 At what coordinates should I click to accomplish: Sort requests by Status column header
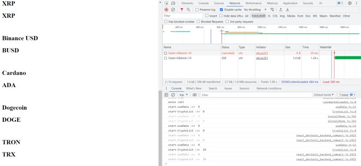click(229, 47)
